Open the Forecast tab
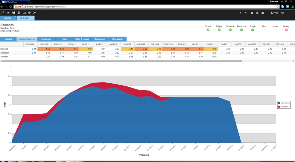 click(x=8, y=39)
